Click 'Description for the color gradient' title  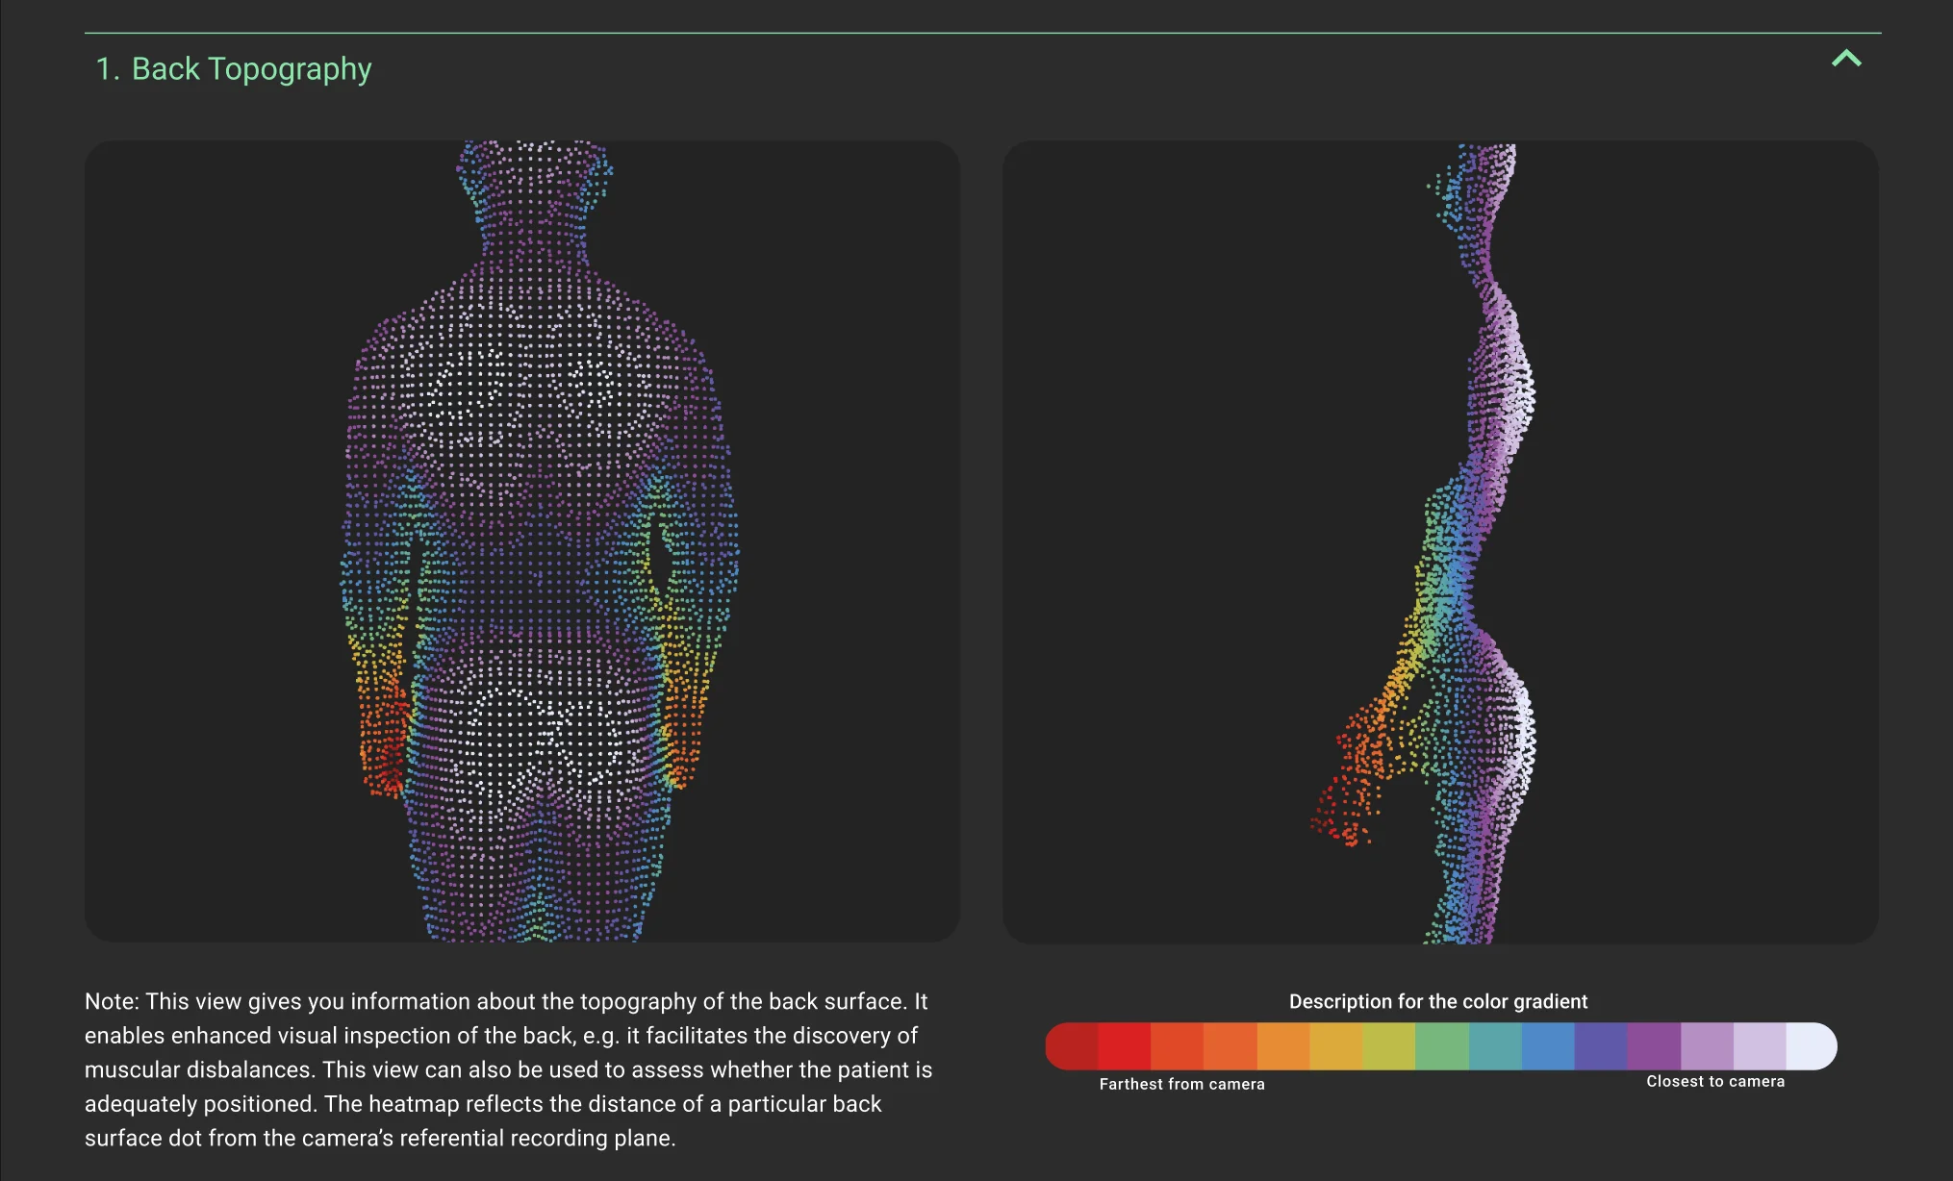(1437, 1001)
